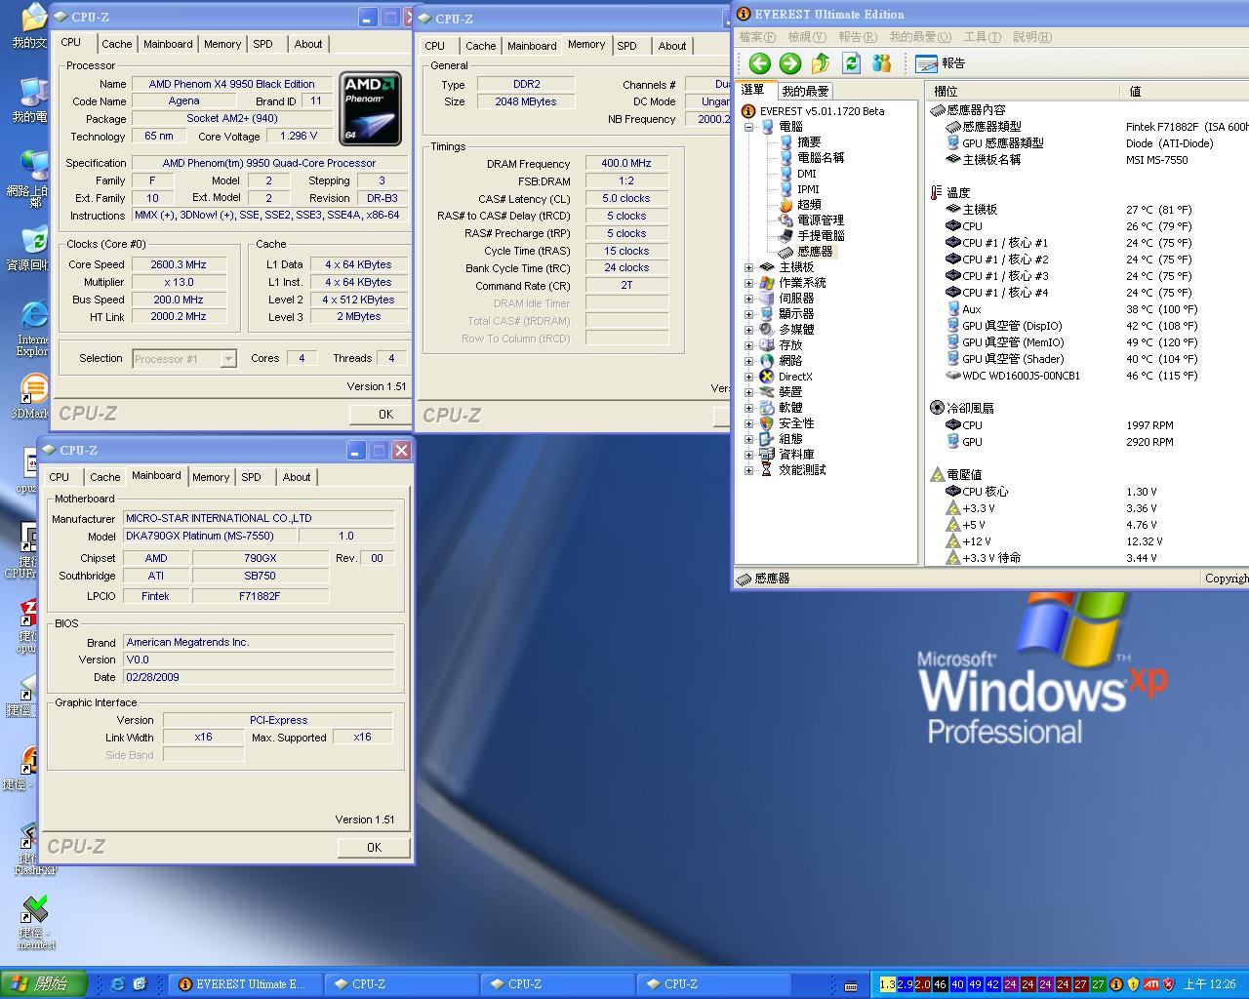Expand the 伺服器 tree node
The width and height of the screenshot is (1249, 999).
pyautogui.click(x=749, y=299)
